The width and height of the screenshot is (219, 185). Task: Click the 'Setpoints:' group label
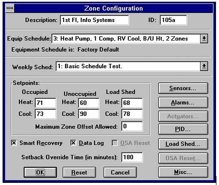click(x=26, y=83)
